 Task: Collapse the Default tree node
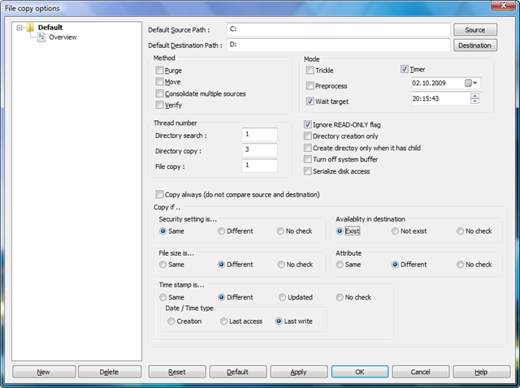(x=18, y=28)
